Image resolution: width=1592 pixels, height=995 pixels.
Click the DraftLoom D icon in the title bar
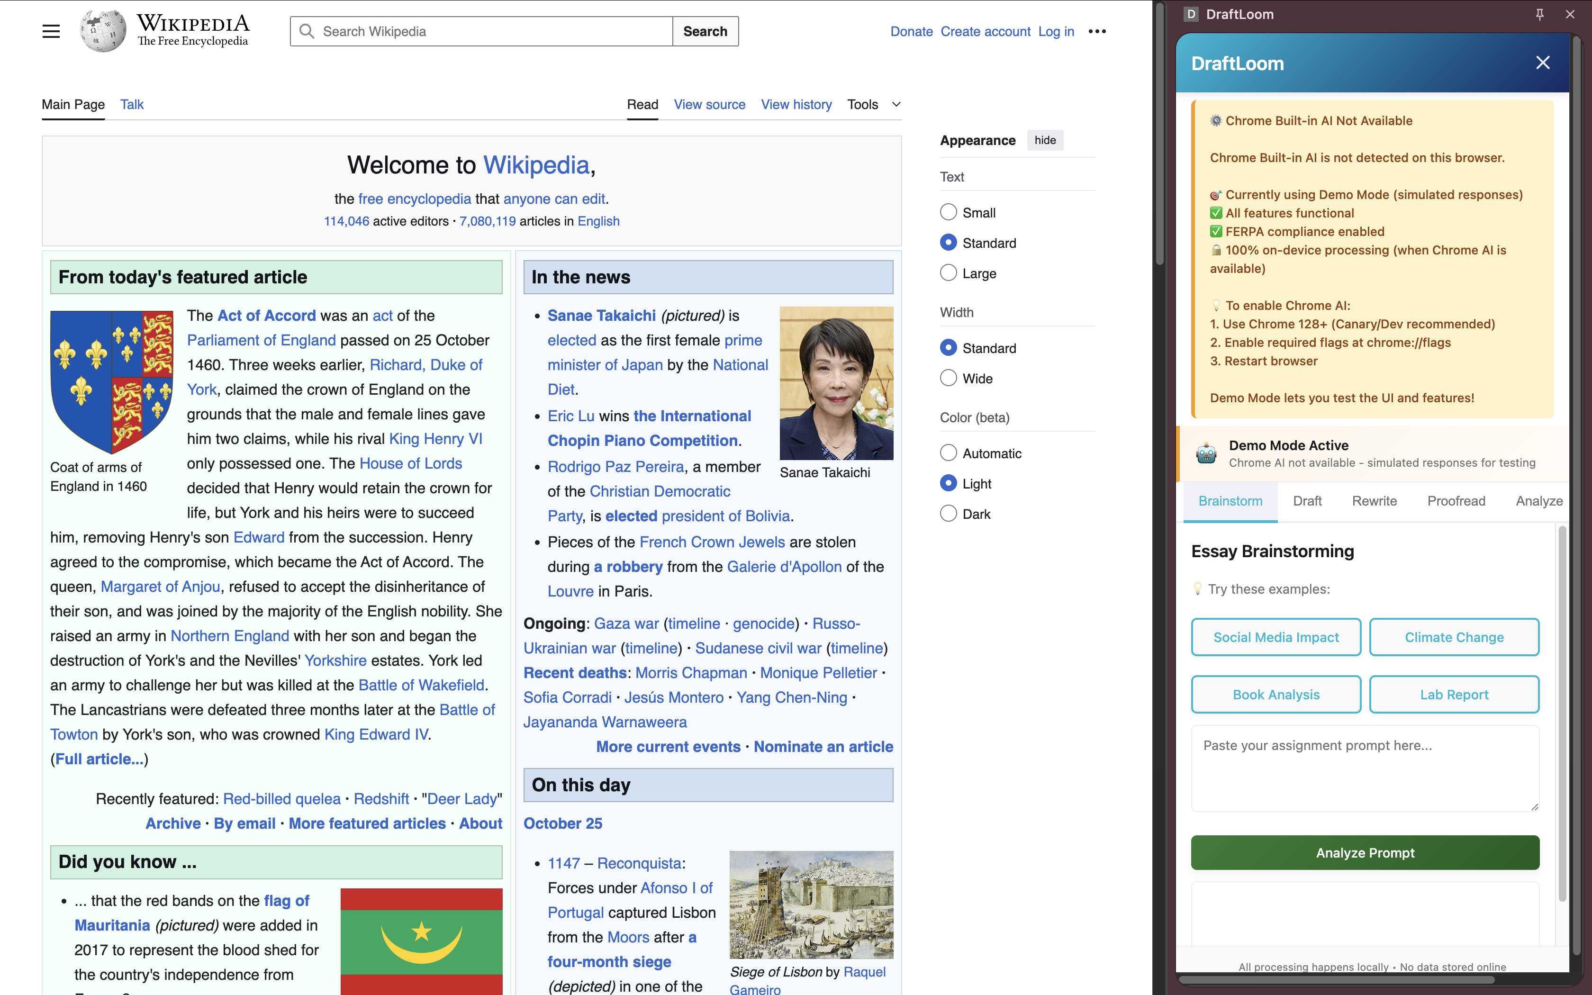1191,14
